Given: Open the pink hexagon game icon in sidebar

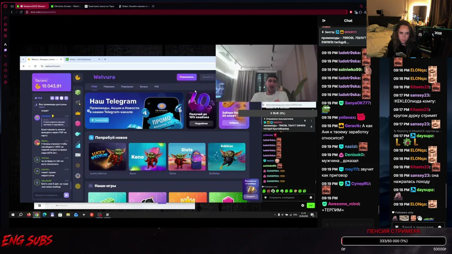Looking at the screenshot, I should point(78,123).
